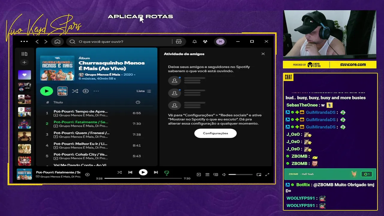Image resolution: width=384 pixels, height=216 pixels.
Task: Adjust the volume slider
Action: pos(240,175)
